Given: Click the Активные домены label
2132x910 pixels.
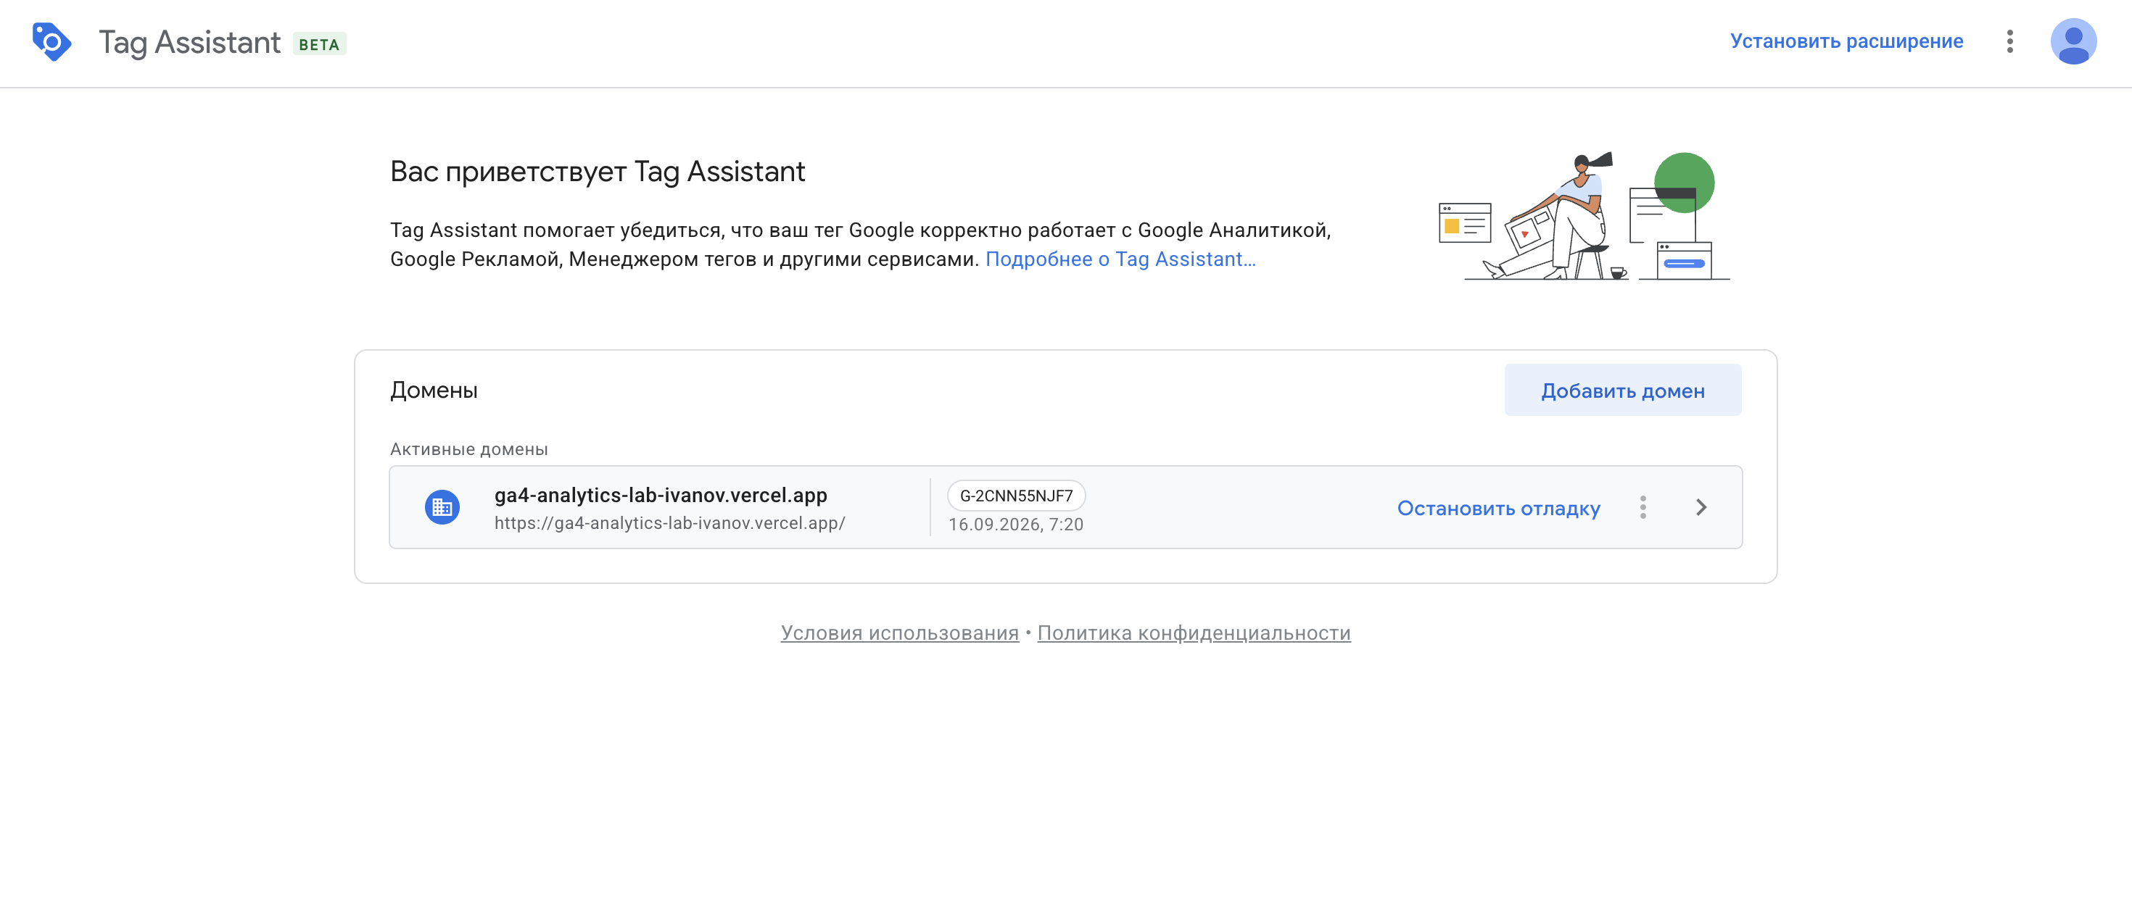Looking at the screenshot, I should [468, 449].
